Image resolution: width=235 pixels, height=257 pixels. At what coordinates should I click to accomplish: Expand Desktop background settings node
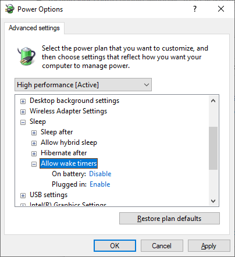23,101
